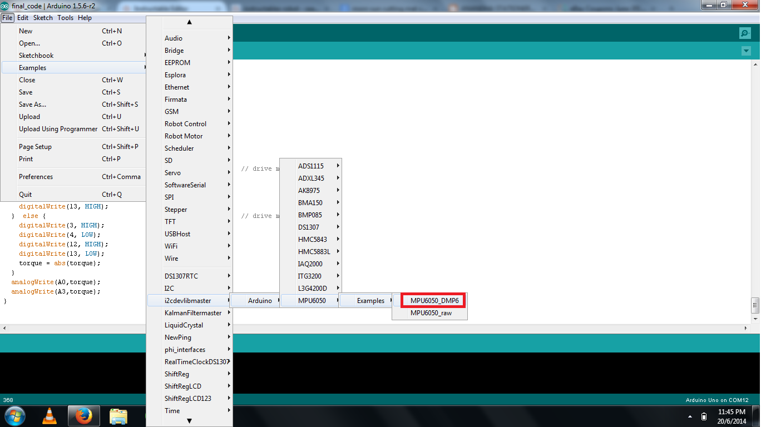Open the tab options dropdown arrow
This screenshot has height=427, width=761.
click(746, 51)
